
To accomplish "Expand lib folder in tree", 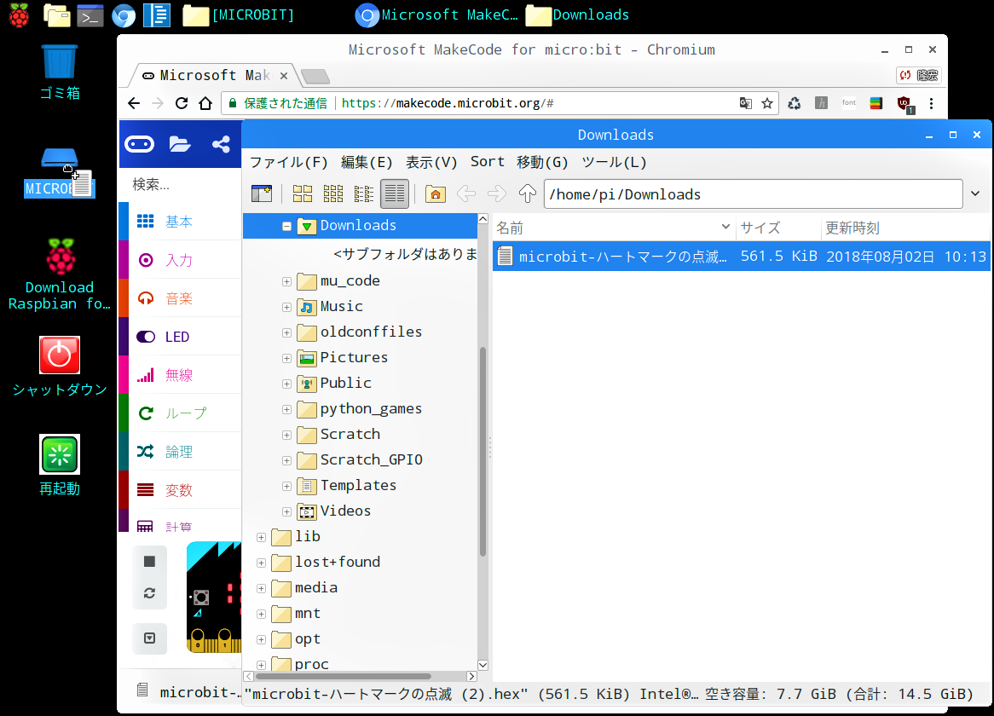I will point(261,537).
